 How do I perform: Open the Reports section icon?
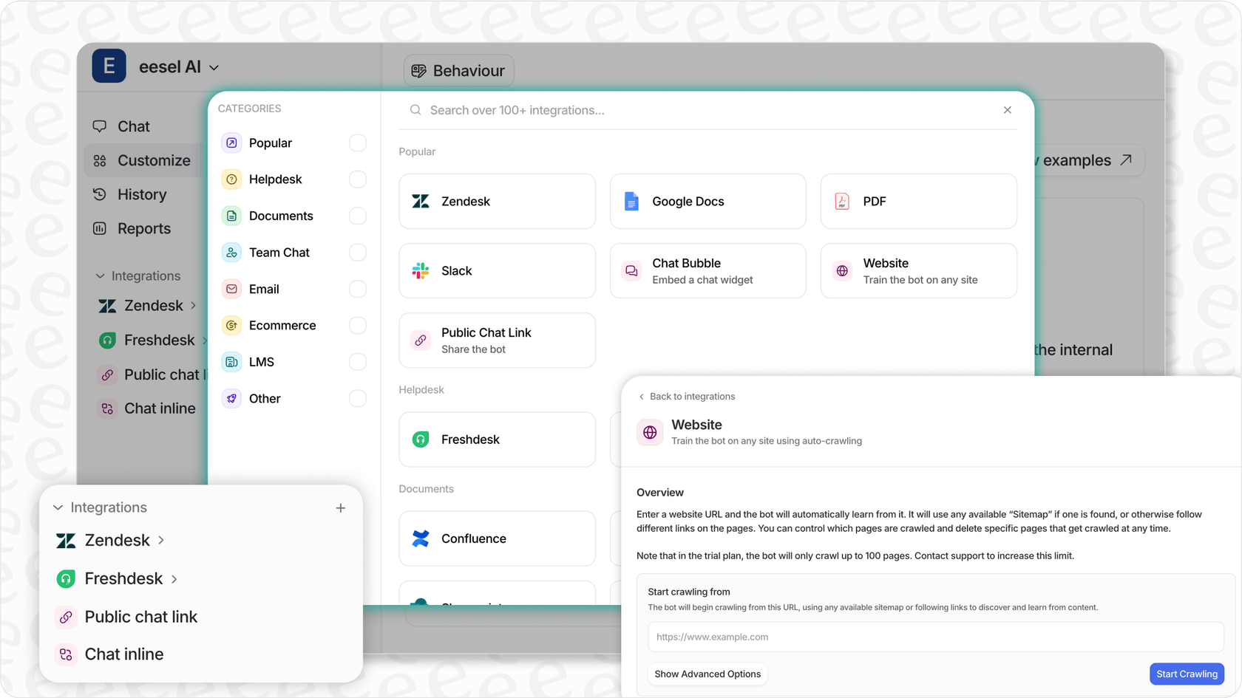pos(100,228)
